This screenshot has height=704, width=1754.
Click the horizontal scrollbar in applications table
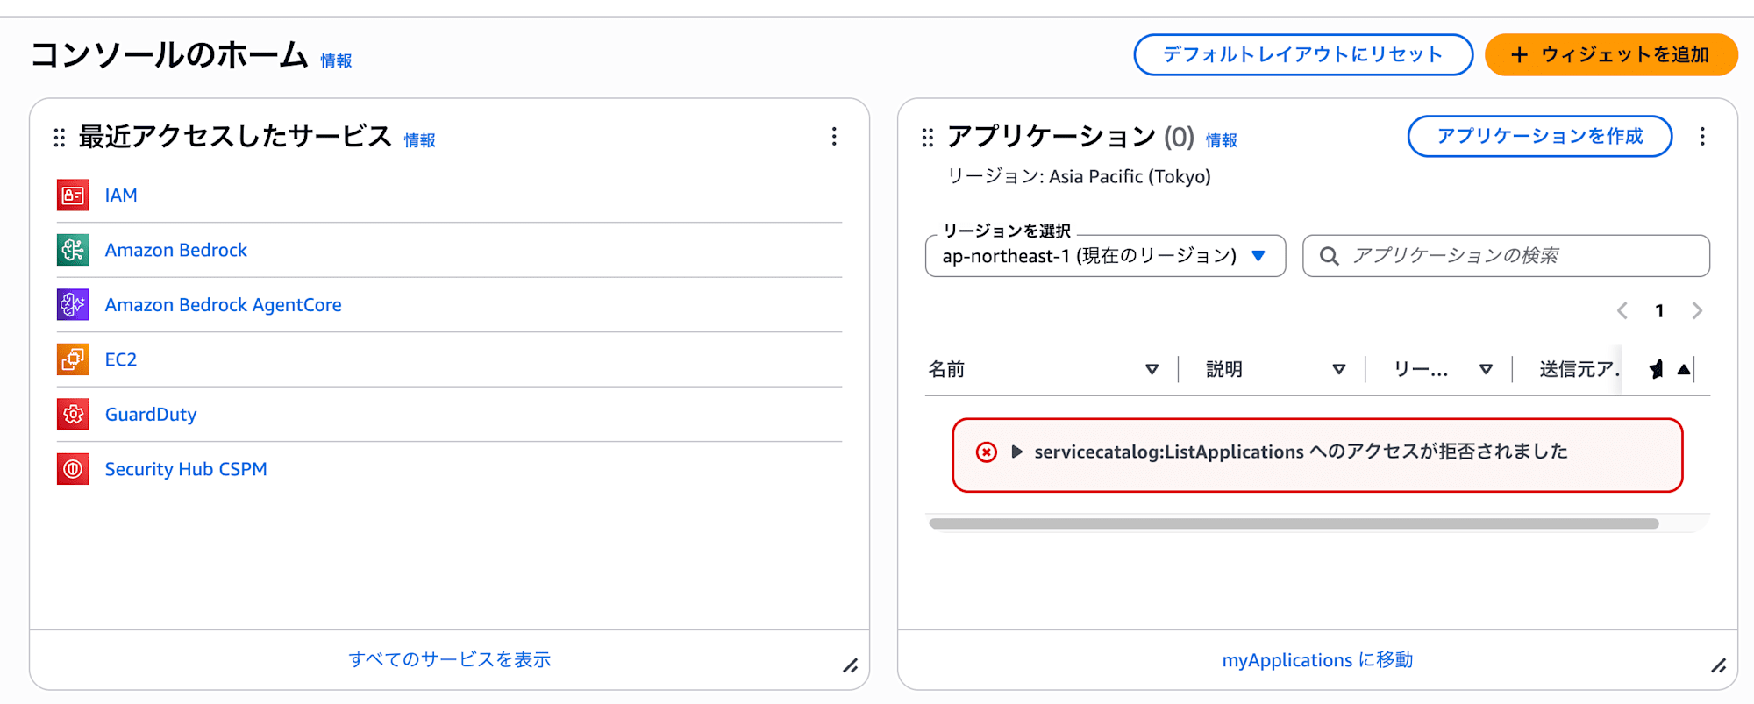1294,523
